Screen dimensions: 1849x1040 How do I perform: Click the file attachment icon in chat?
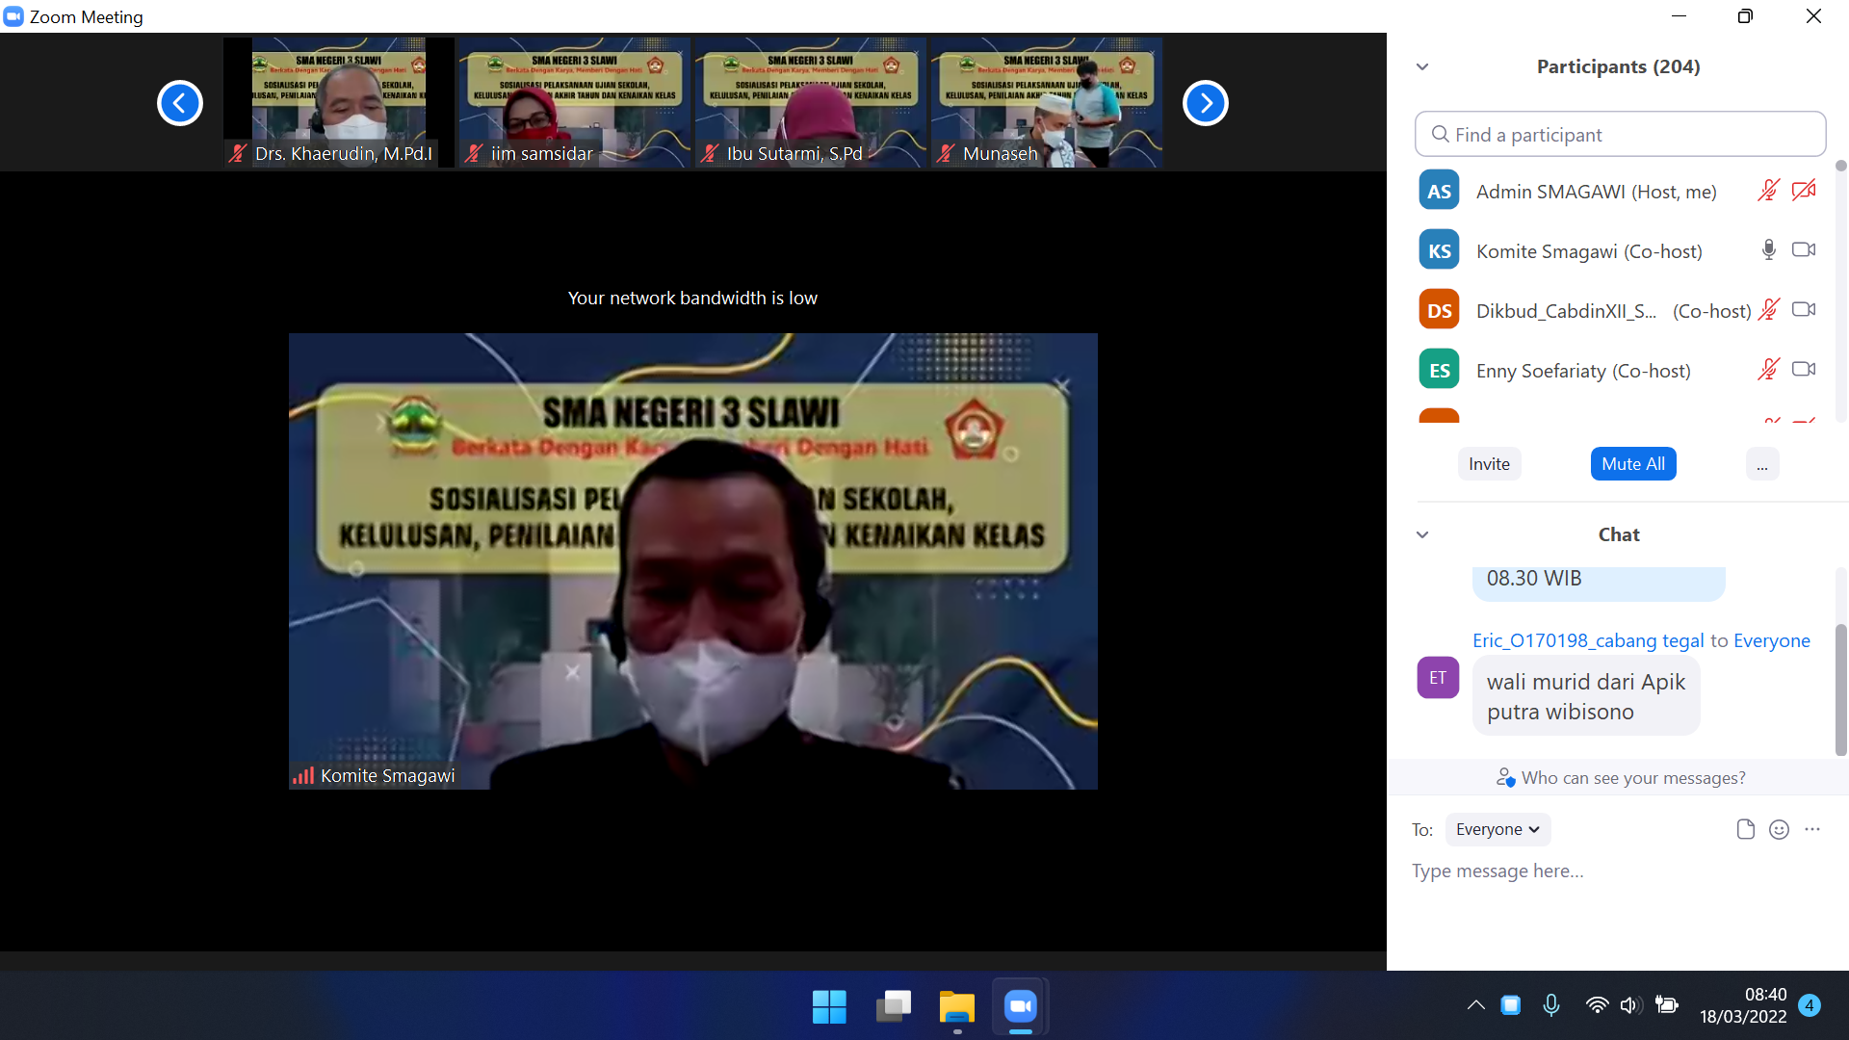point(1745,829)
